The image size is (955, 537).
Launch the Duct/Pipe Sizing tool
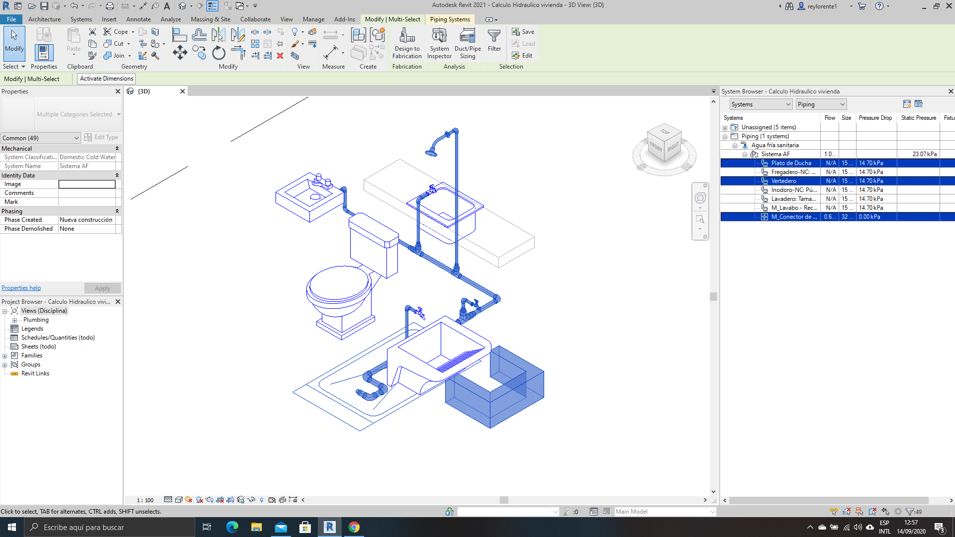467,44
